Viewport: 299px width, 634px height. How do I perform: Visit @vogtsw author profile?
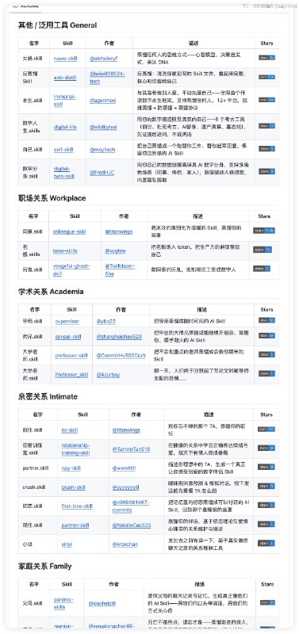click(x=115, y=250)
